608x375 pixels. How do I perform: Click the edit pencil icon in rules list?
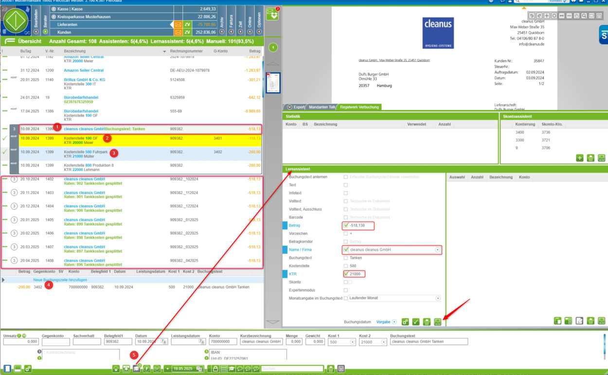pyautogui.click(x=579, y=321)
